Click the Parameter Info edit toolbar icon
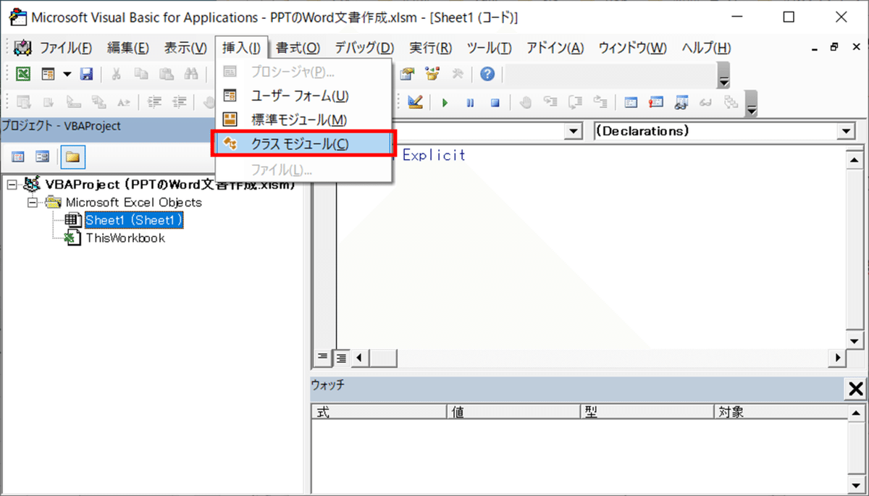 tap(99, 102)
